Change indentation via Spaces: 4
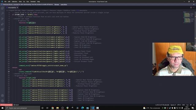Screen dimensions: 196x110 click(x=173, y=105)
